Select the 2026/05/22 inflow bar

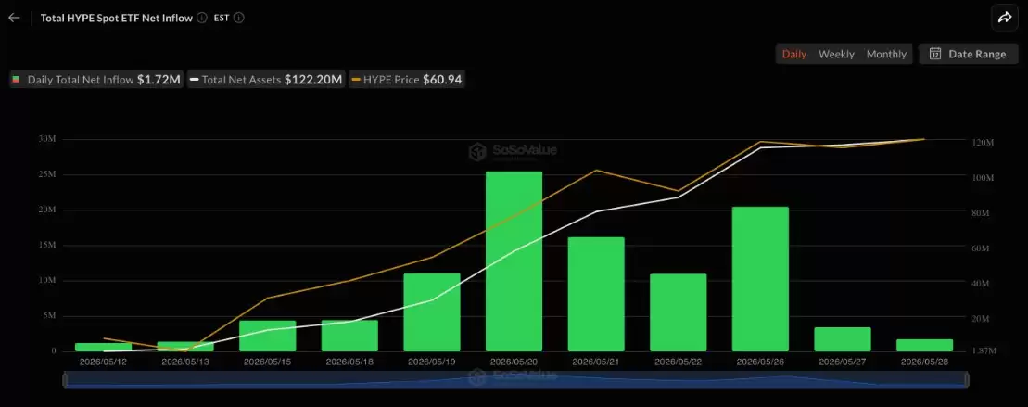[x=679, y=312]
